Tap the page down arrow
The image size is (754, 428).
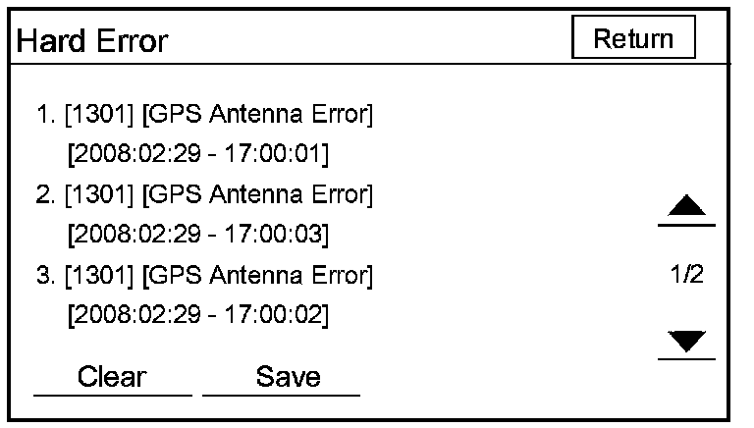(686, 341)
